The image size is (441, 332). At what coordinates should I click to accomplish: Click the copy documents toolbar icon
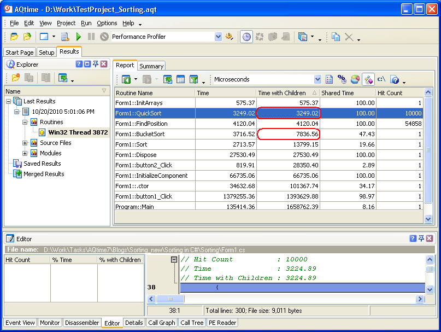336,37
